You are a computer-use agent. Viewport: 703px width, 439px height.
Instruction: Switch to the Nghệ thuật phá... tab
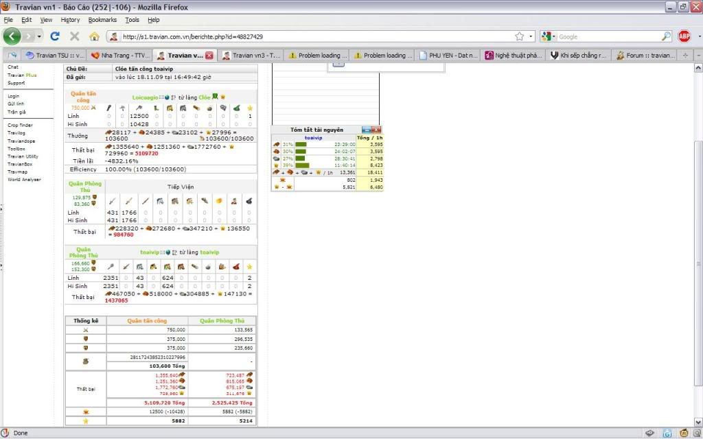point(514,55)
